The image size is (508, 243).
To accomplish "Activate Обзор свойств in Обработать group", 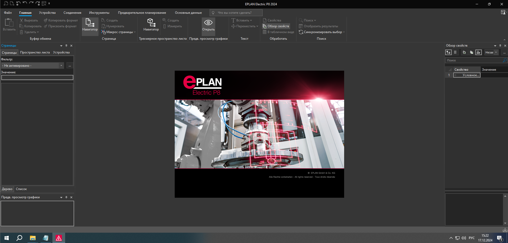I will tap(276, 26).
